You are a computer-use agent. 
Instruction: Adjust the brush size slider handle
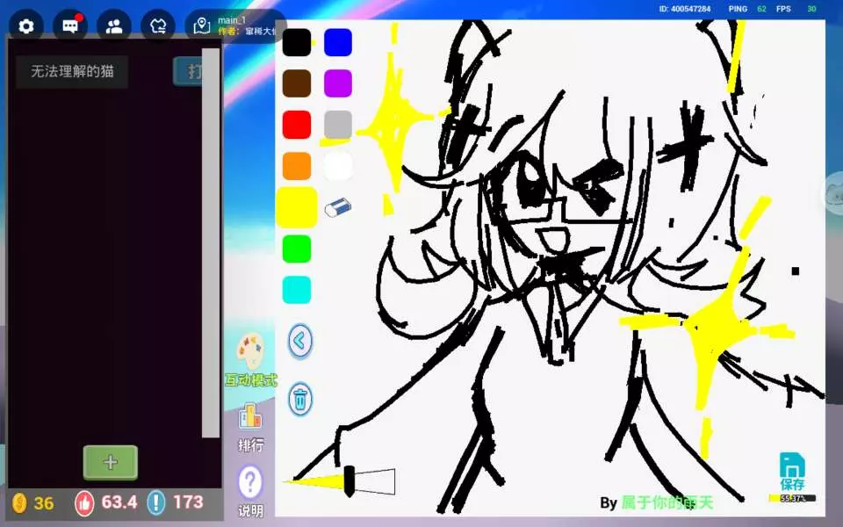point(349,480)
